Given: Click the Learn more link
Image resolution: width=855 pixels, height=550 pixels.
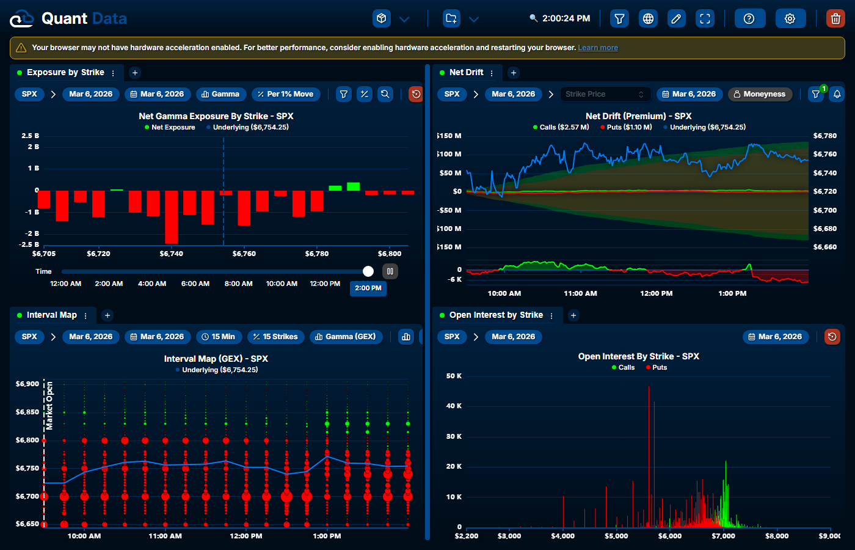Looking at the screenshot, I should [598, 48].
